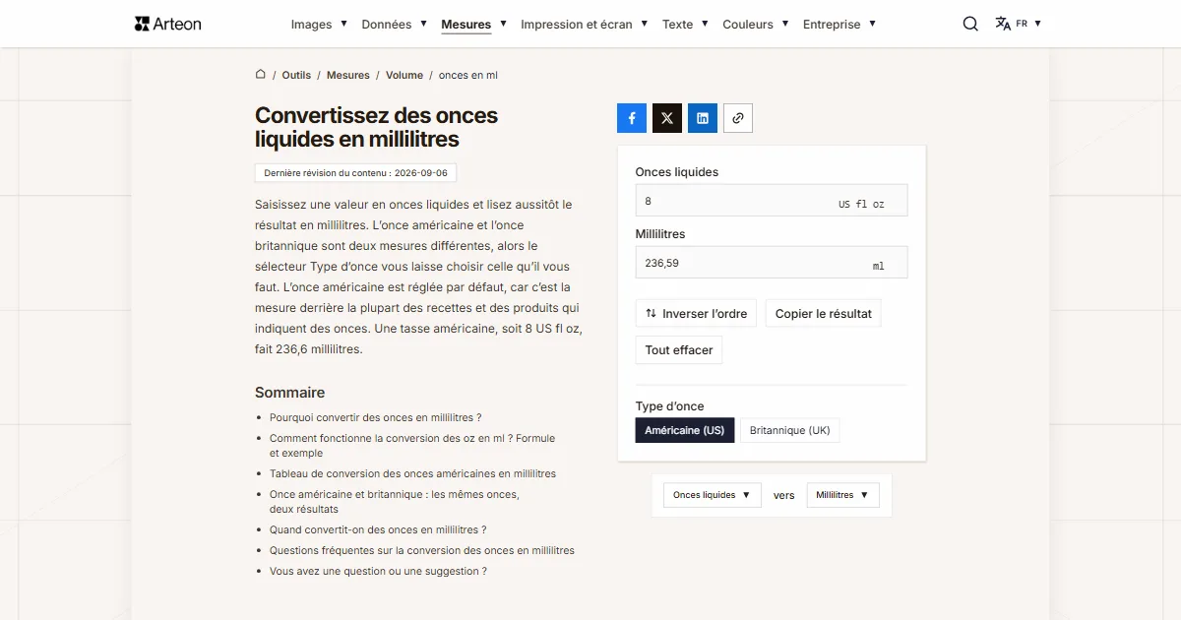The image size is (1181, 620).
Task: Open Outils breadcrumb link
Action: point(296,75)
